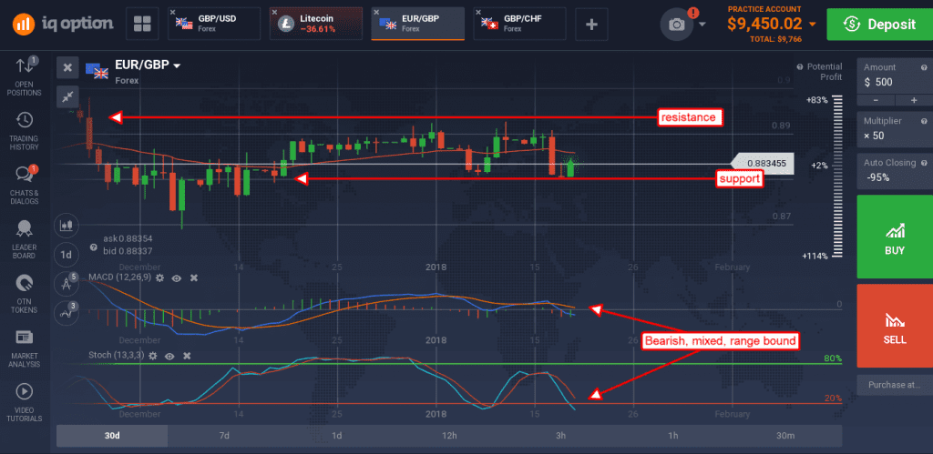933x454 pixels.
Task: Open Market Analysis in sidebar
Action: pos(25,348)
